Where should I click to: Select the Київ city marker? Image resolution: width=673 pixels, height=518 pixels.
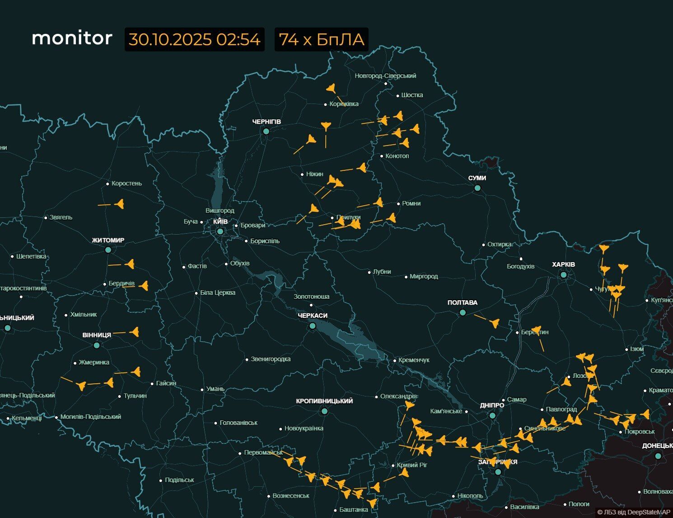pos(220,231)
